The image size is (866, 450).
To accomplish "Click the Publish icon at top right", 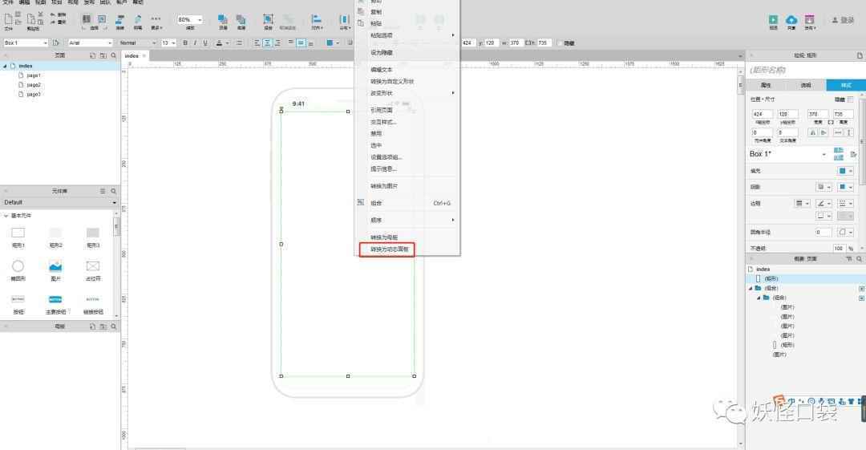I will pos(810,20).
